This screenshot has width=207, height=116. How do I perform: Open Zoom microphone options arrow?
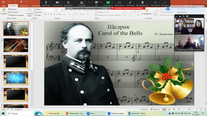50,2
